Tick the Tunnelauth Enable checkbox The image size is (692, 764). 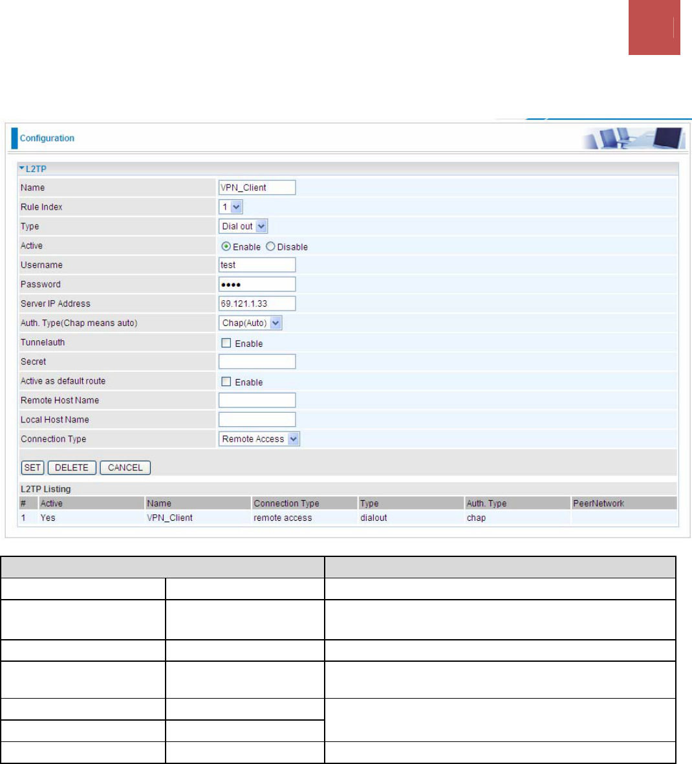point(226,343)
